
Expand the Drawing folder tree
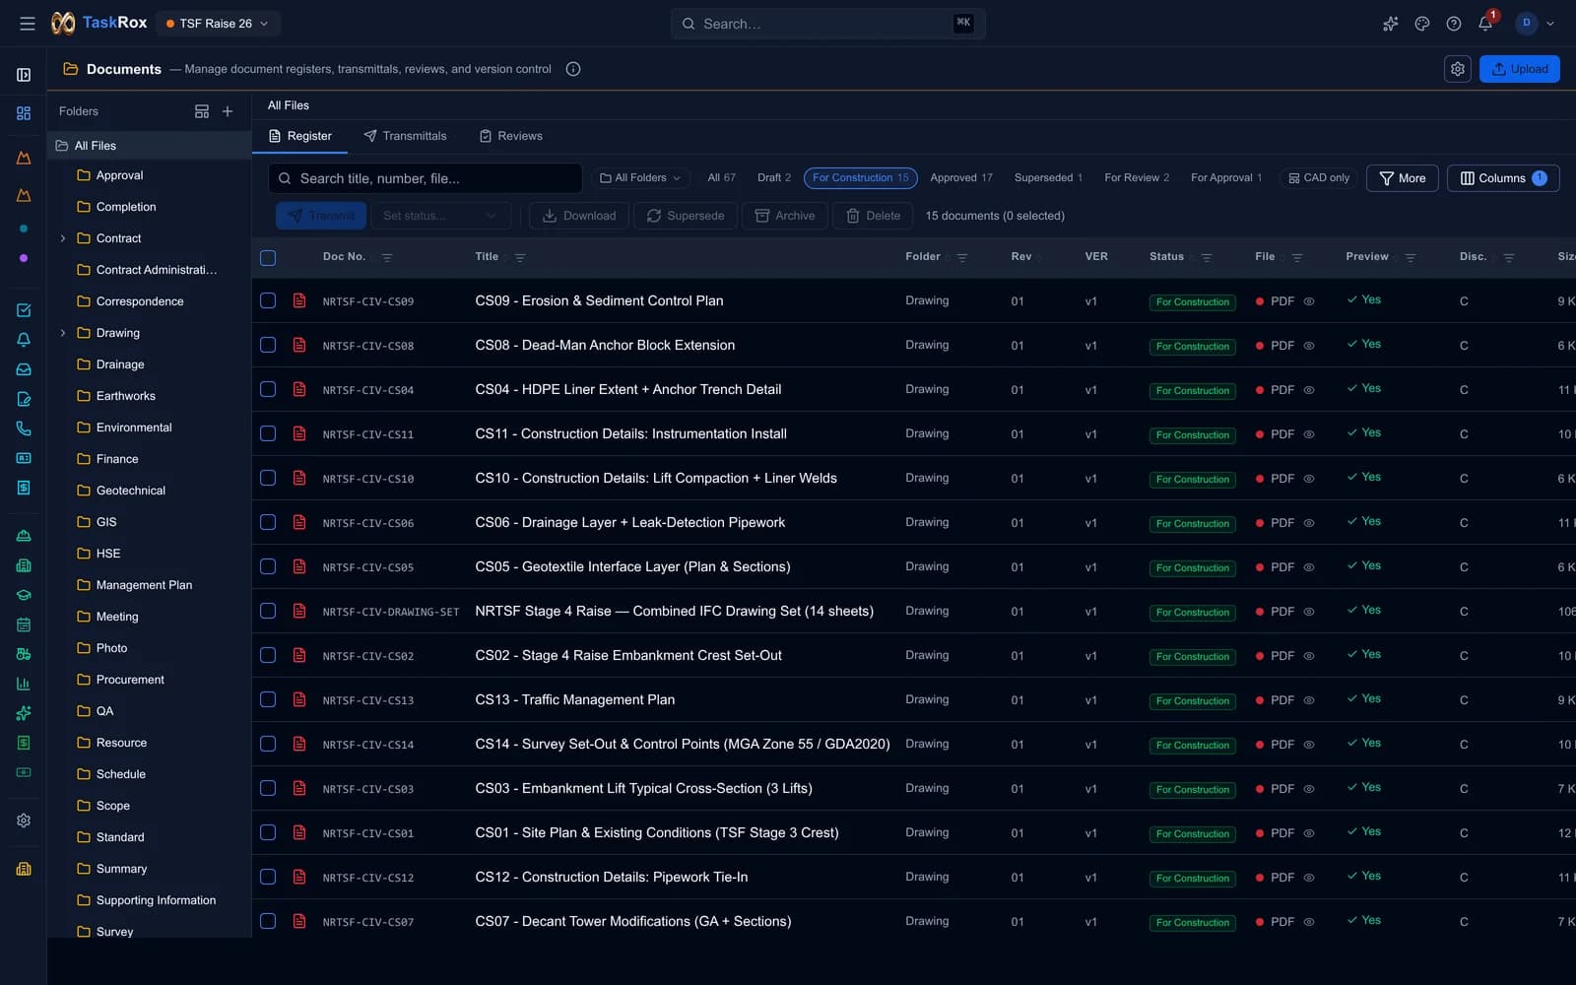(x=63, y=333)
